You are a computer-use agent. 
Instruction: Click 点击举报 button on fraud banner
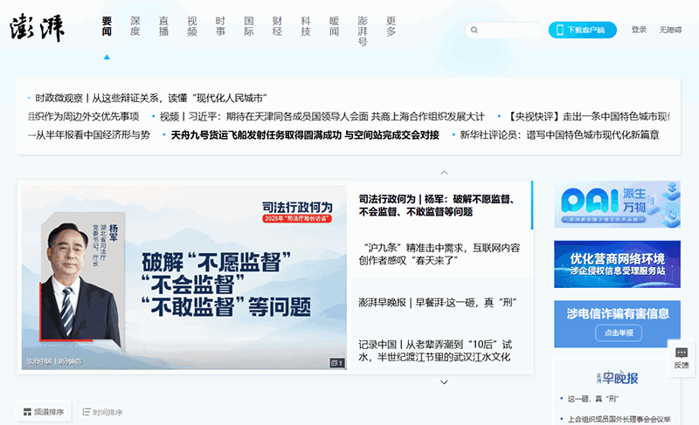[619, 332]
